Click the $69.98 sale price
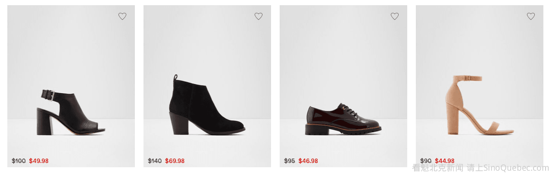Screen dimensions: 552x175 click(x=175, y=161)
